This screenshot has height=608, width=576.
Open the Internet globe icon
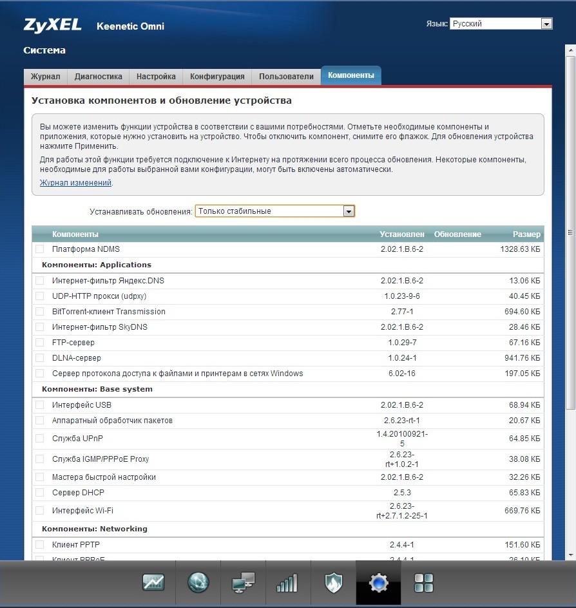pos(198,583)
